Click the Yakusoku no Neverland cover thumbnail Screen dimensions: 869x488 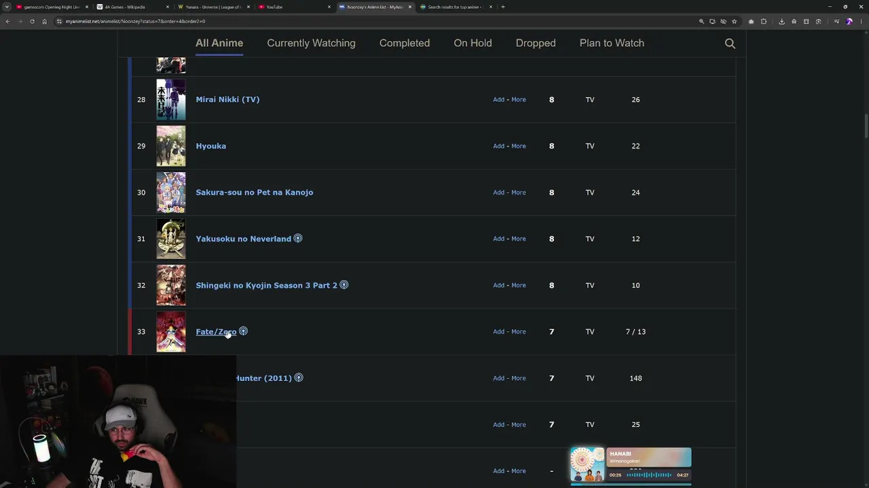[x=171, y=239]
